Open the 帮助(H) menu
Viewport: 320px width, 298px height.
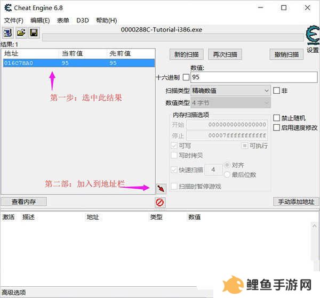coord(106,20)
